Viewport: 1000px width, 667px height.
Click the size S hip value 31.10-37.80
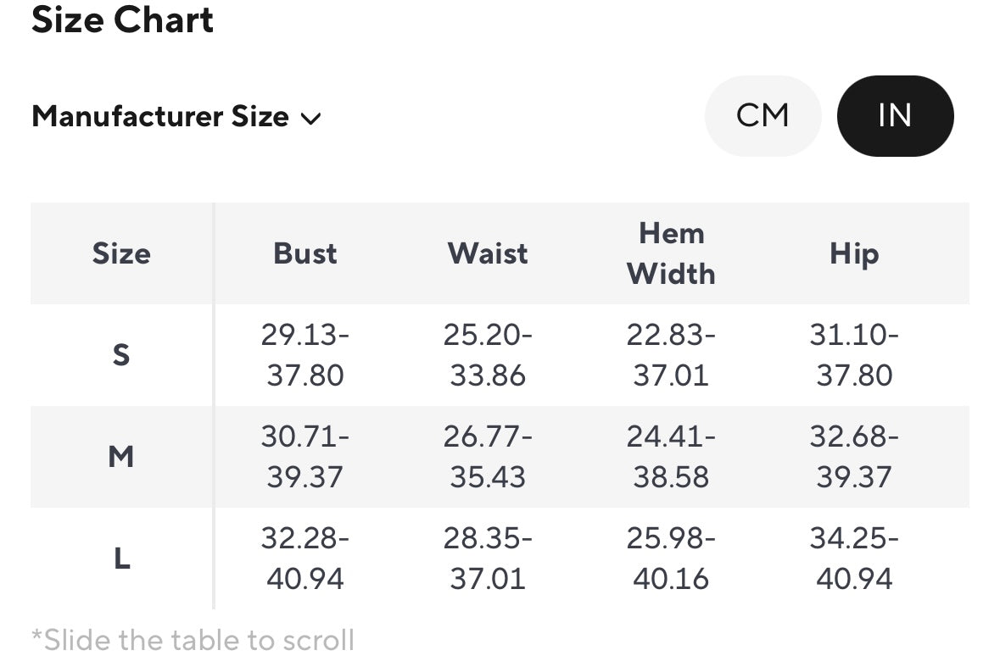coord(854,355)
